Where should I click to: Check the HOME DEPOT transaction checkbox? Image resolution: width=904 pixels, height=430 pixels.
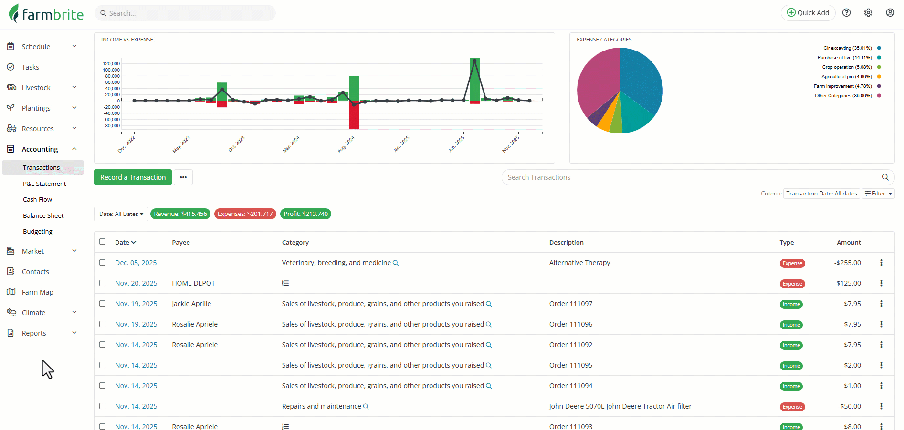pyautogui.click(x=102, y=283)
